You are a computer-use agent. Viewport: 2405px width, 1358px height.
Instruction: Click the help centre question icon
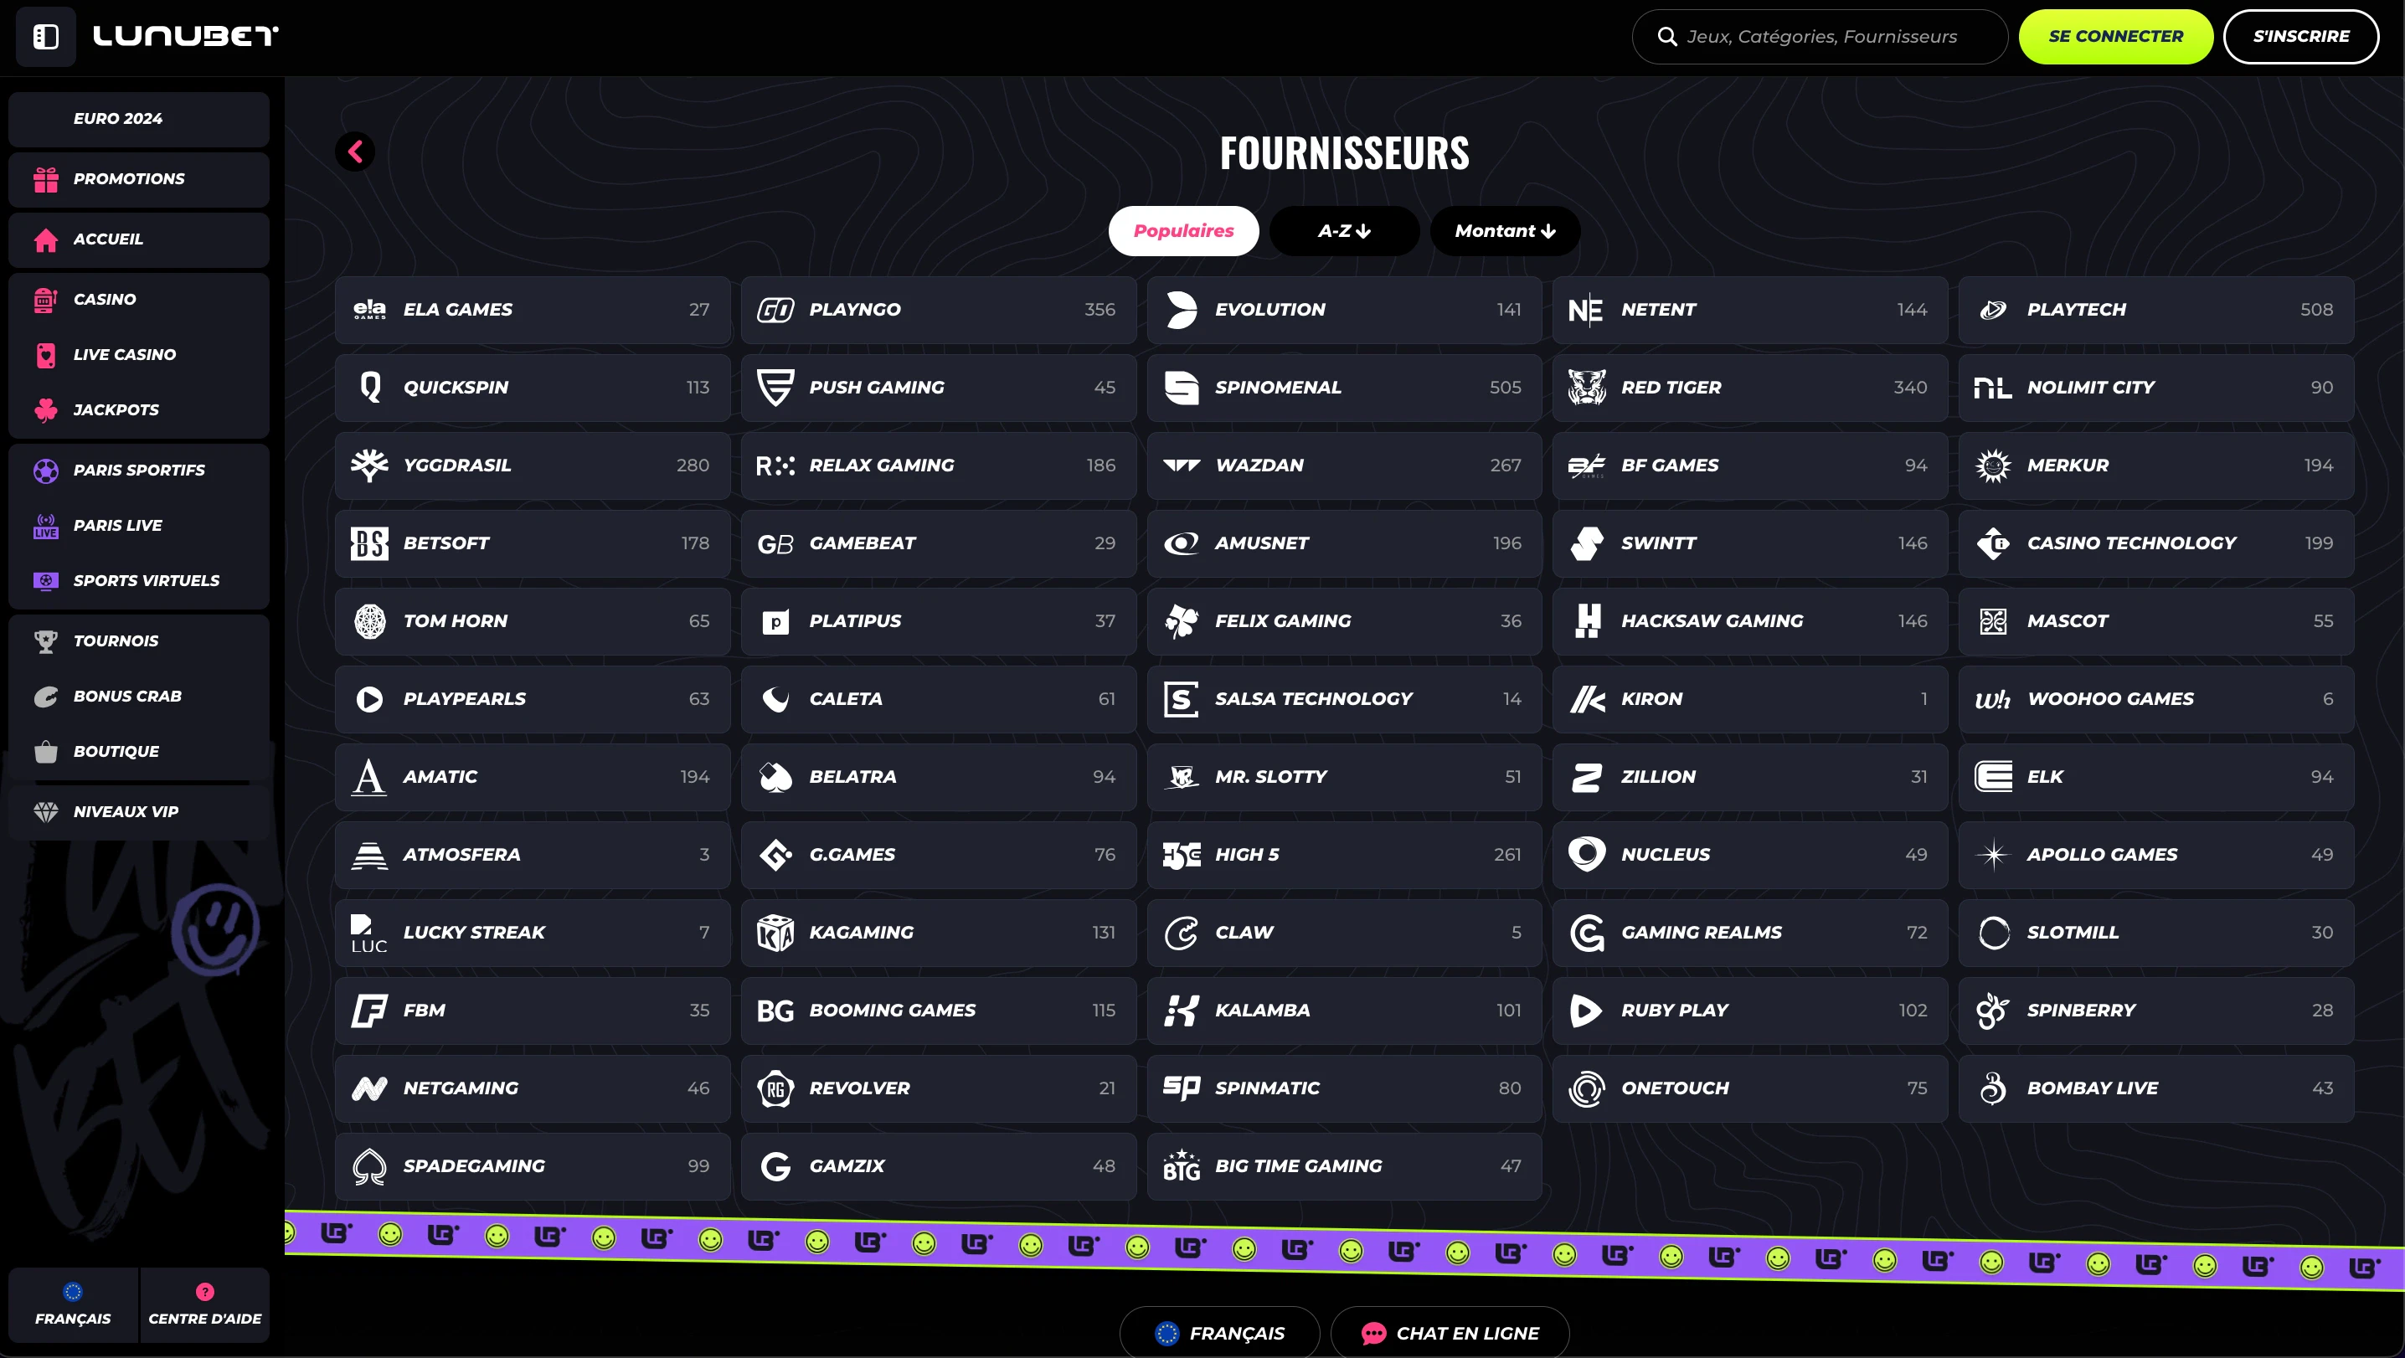204,1292
